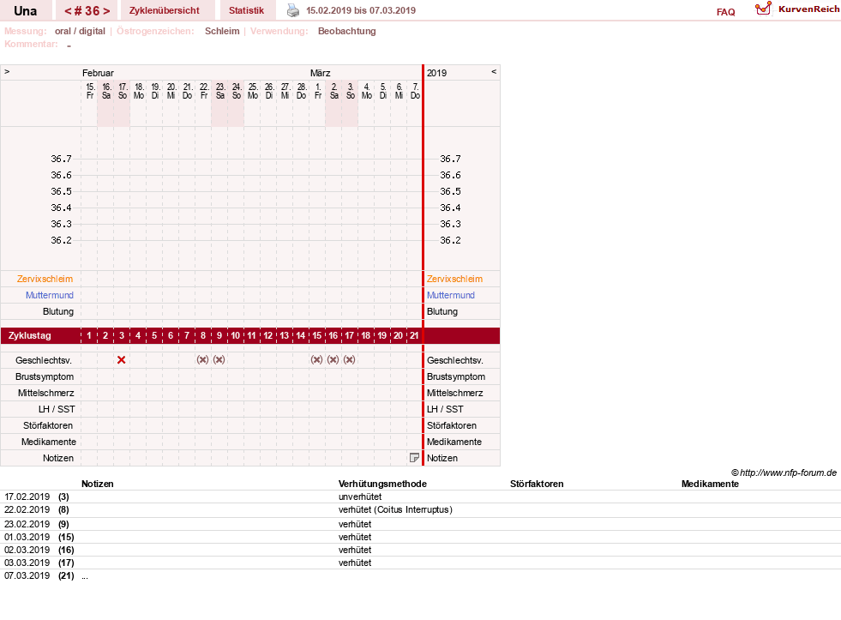Click the left Blutung row label
The image size is (841, 620).
tap(58, 311)
